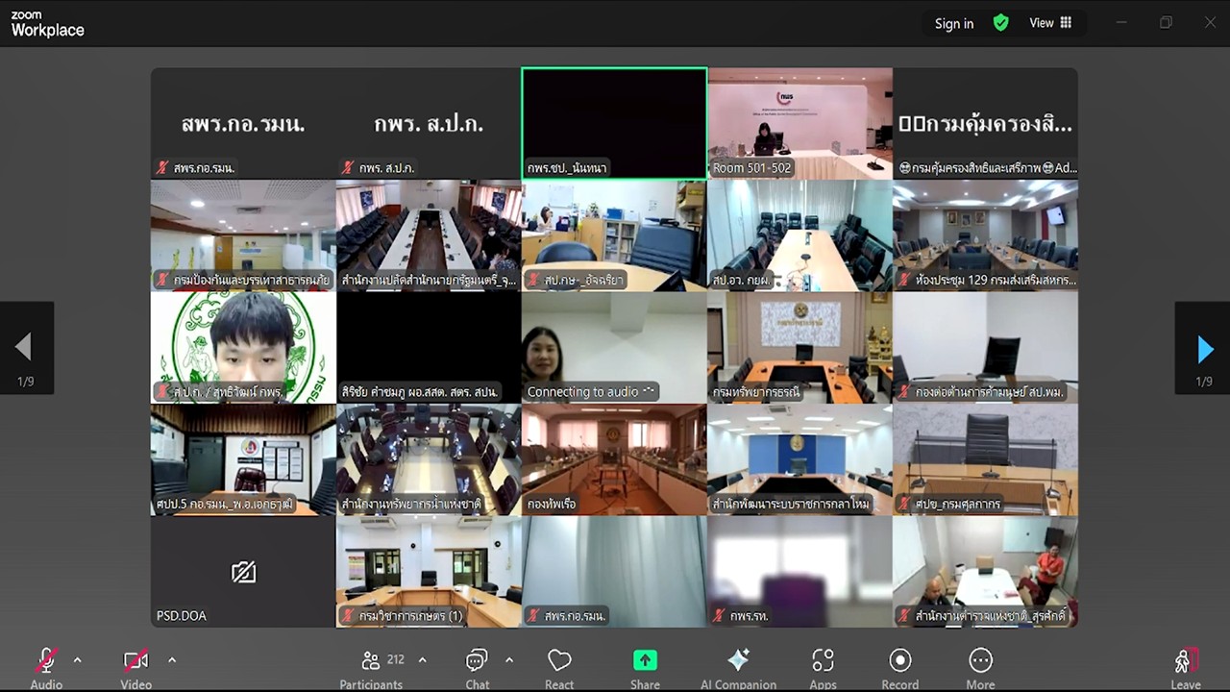Click the green Share screen icon
This screenshot has width=1230, height=692.
point(645,661)
